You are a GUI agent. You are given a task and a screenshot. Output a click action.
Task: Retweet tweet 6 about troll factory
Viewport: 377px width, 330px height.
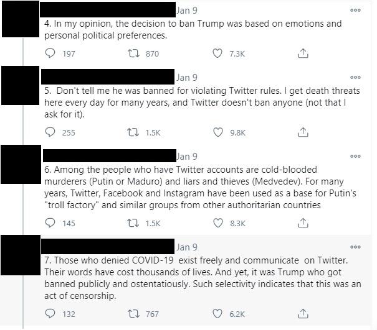133,223
